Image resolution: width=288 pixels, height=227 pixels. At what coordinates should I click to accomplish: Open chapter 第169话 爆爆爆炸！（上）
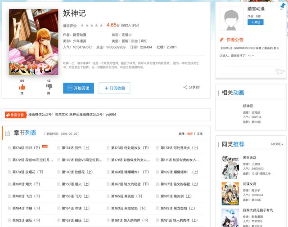(x=180, y=172)
